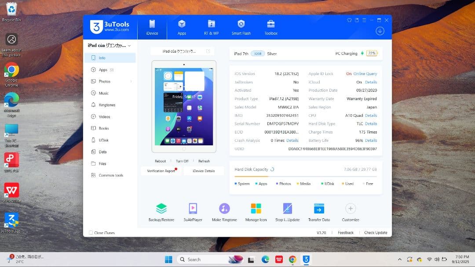Image resolution: width=475 pixels, height=267 pixels.
Task: Enable the Close iTunes checkbox
Action: pos(91,233)
